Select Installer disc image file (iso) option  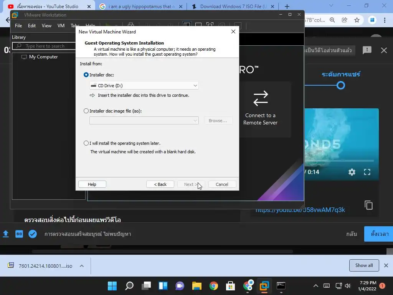tap(86, 111)
